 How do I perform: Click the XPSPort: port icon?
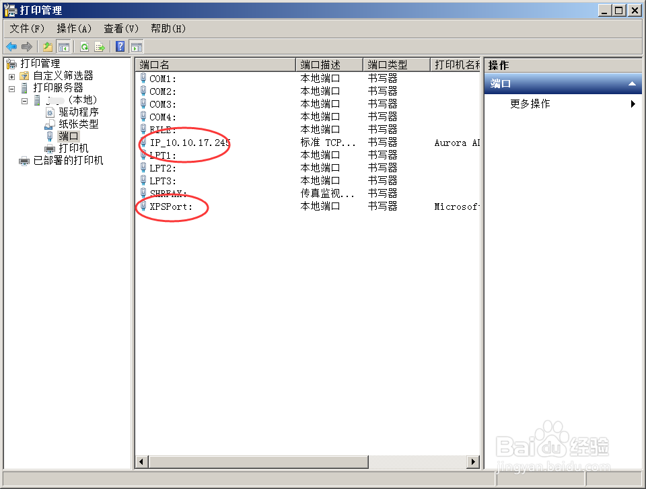(x=143, y=206)
